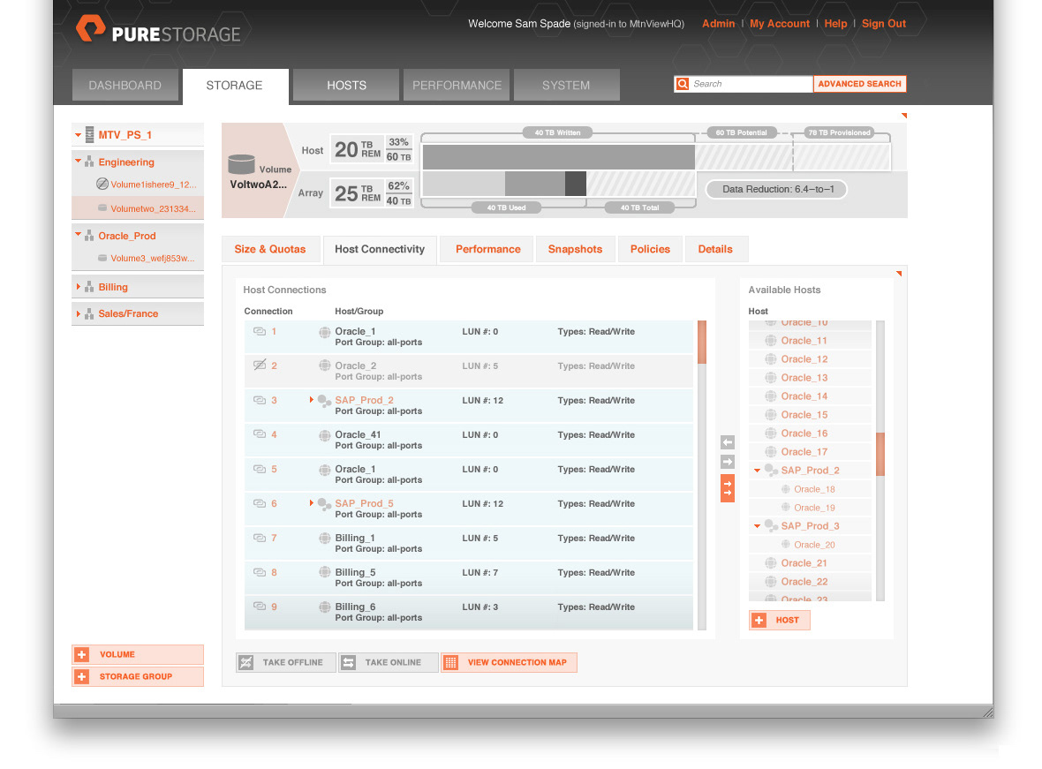Open the Hosts tab

(x=346, y=85)
